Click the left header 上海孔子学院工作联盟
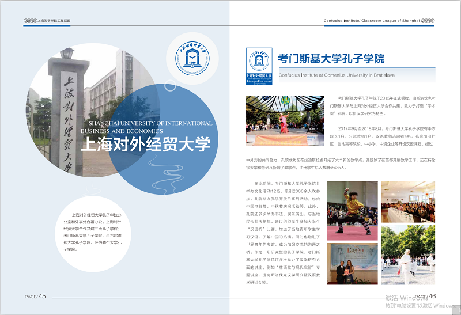Image resolution: width=461 pixels, height=315 pixels. (x=54, y=21)
